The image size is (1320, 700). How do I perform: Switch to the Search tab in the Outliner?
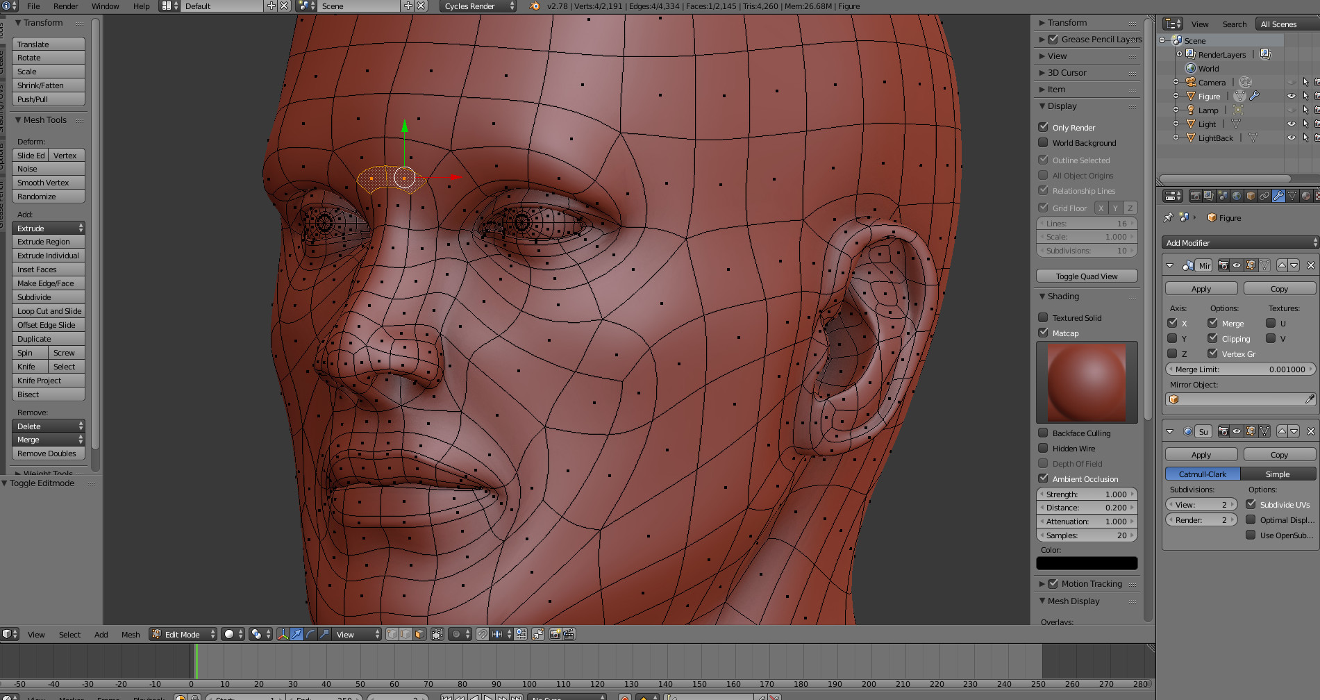coord(1234,24)
